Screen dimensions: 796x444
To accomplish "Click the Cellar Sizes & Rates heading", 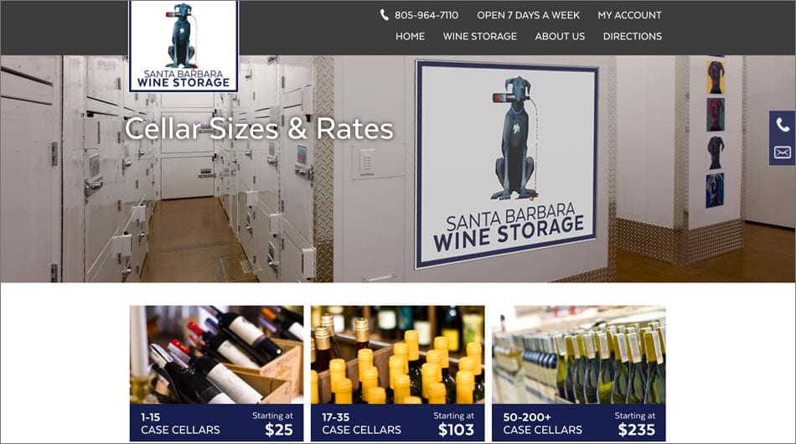I will click(x=259, y=128).
